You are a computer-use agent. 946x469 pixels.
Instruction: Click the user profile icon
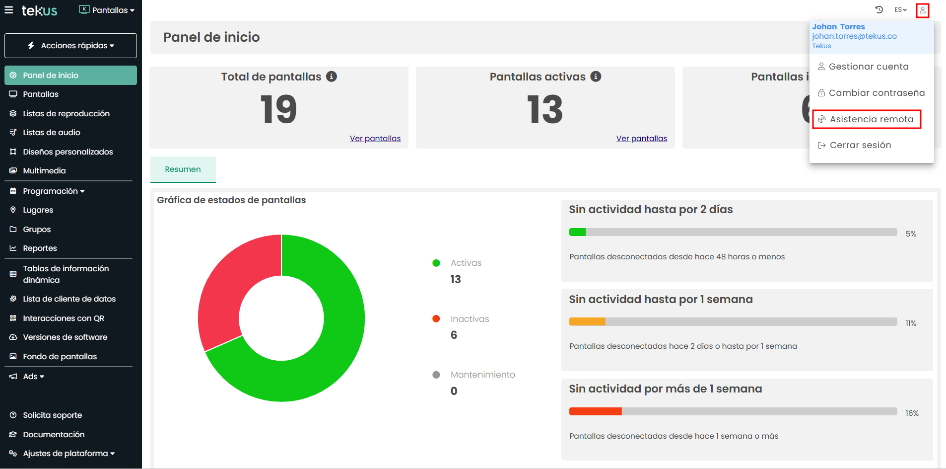(x=922, y=10)
